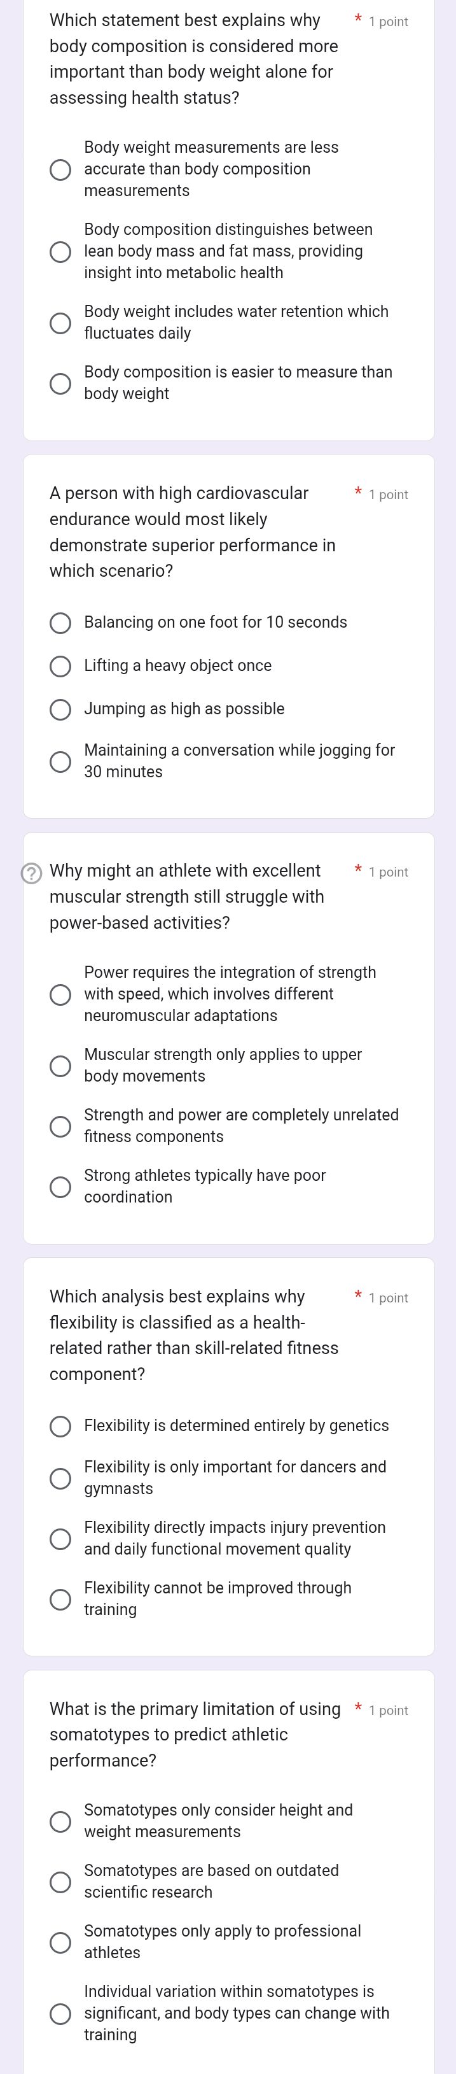Screen dimensions: 456x2074
Task: Pick 'Flexibility cannot be improved through training'
Action: (60, 1599)
